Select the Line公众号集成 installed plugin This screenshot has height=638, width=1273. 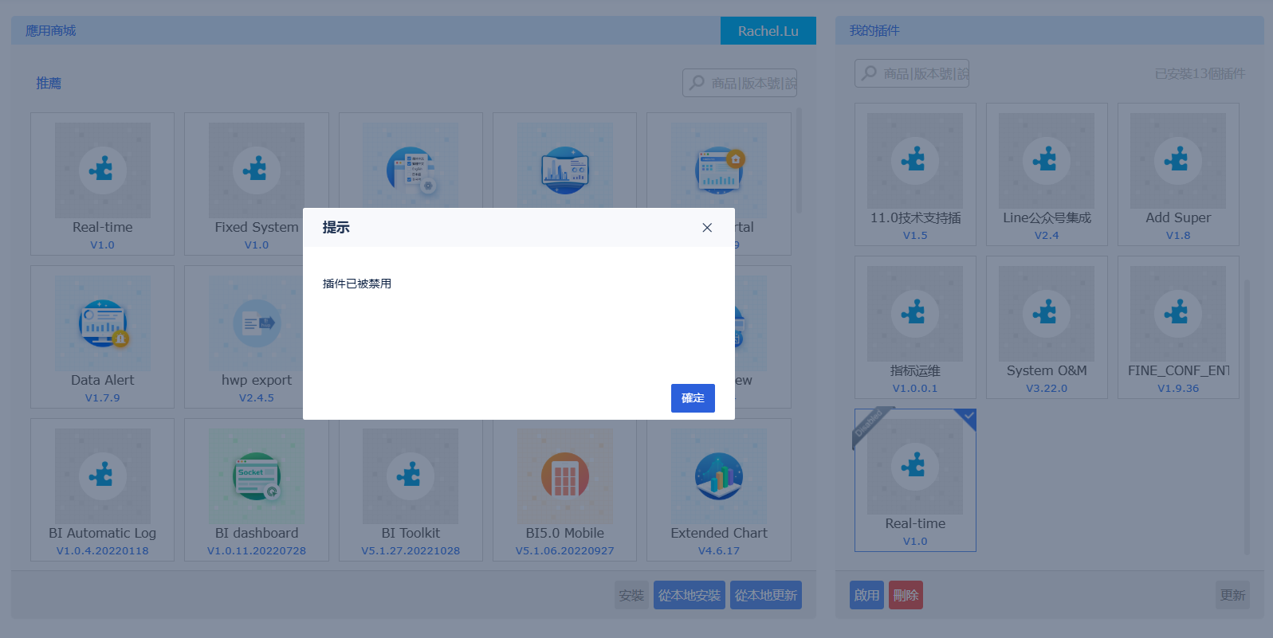click(x=1047, y=174)
